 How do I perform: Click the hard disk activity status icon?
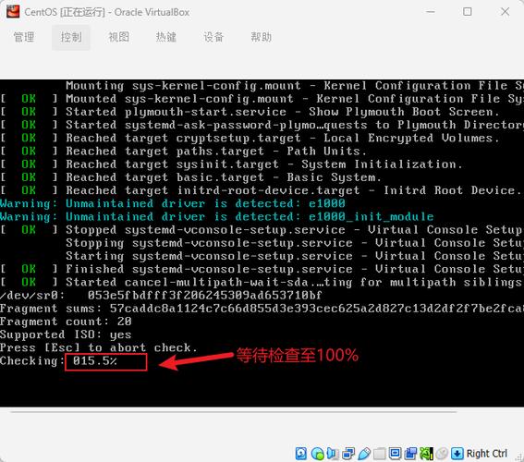pyautogui.click(x=301, y=454)
